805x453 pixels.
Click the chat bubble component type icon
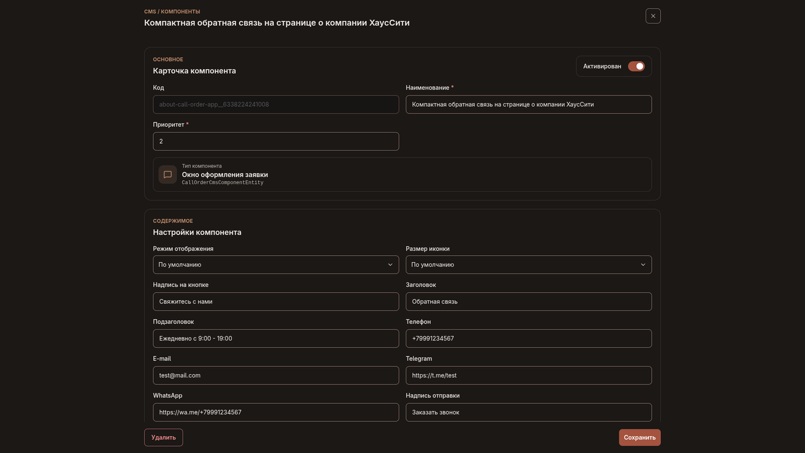[168, 174]
